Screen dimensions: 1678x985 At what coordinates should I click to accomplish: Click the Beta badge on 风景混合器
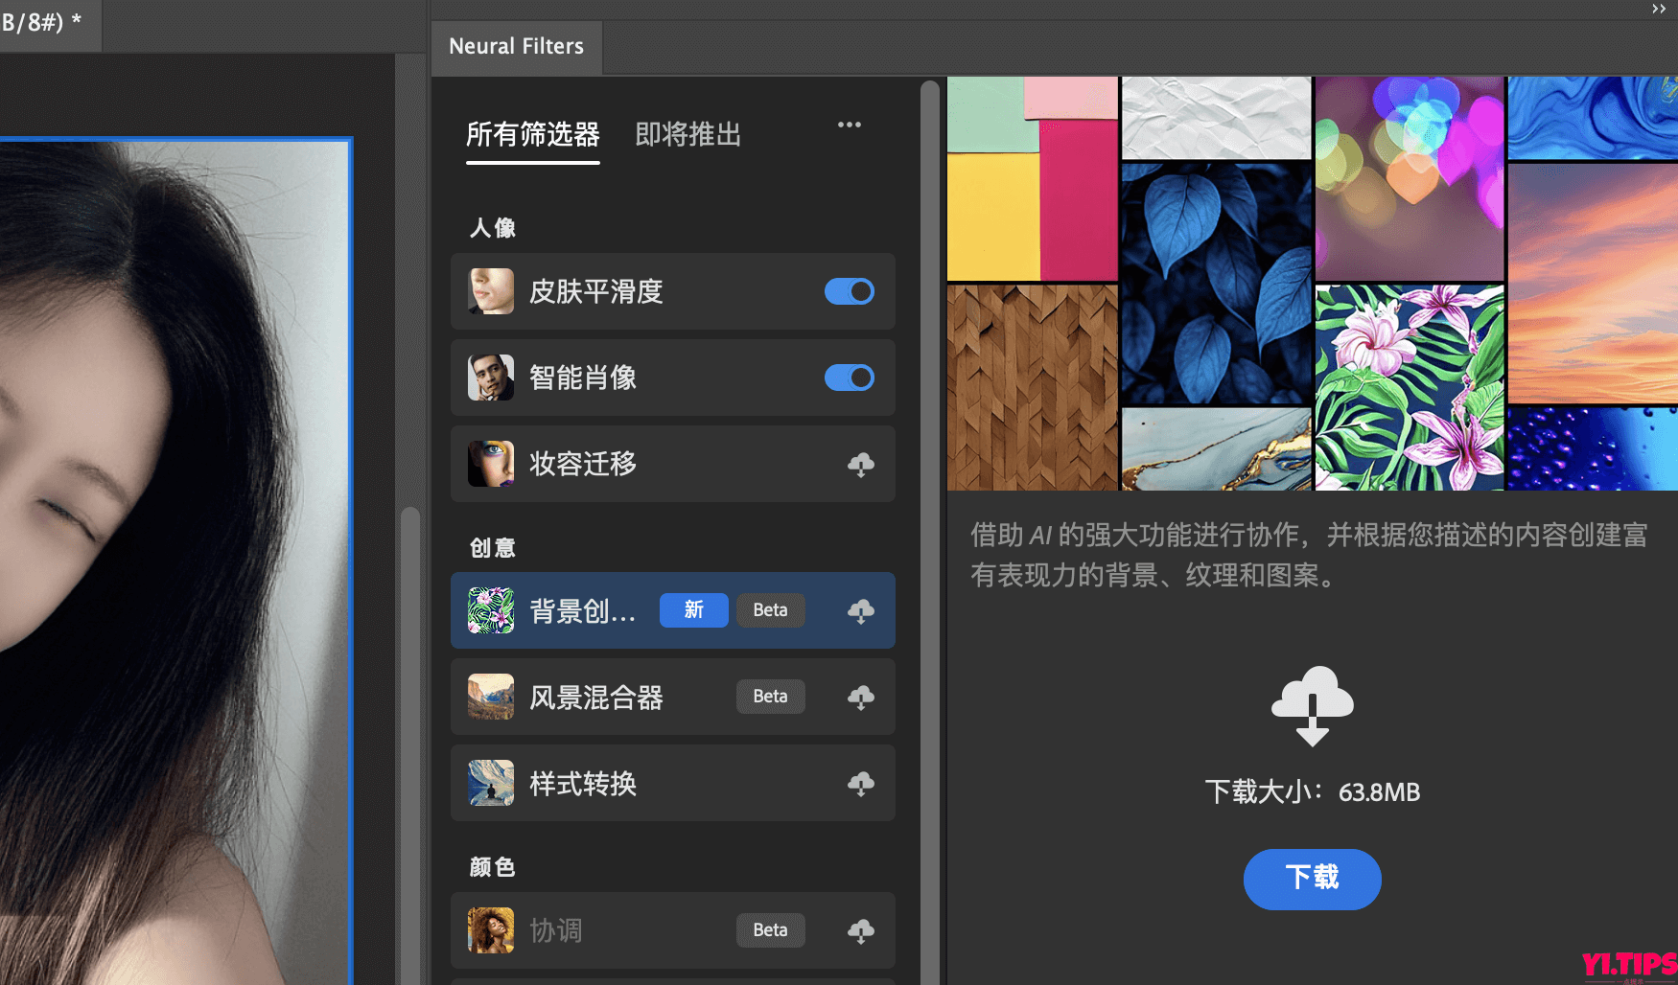[x=770, y=697]
